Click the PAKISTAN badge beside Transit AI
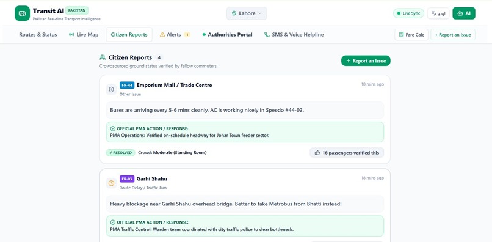The image size is (492, 242). point(77,10)
